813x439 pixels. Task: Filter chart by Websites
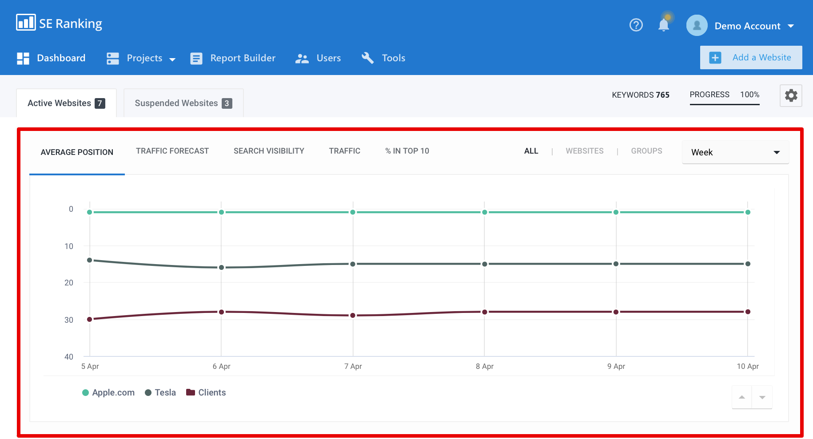pyautogui.click(x=584, y=151)
